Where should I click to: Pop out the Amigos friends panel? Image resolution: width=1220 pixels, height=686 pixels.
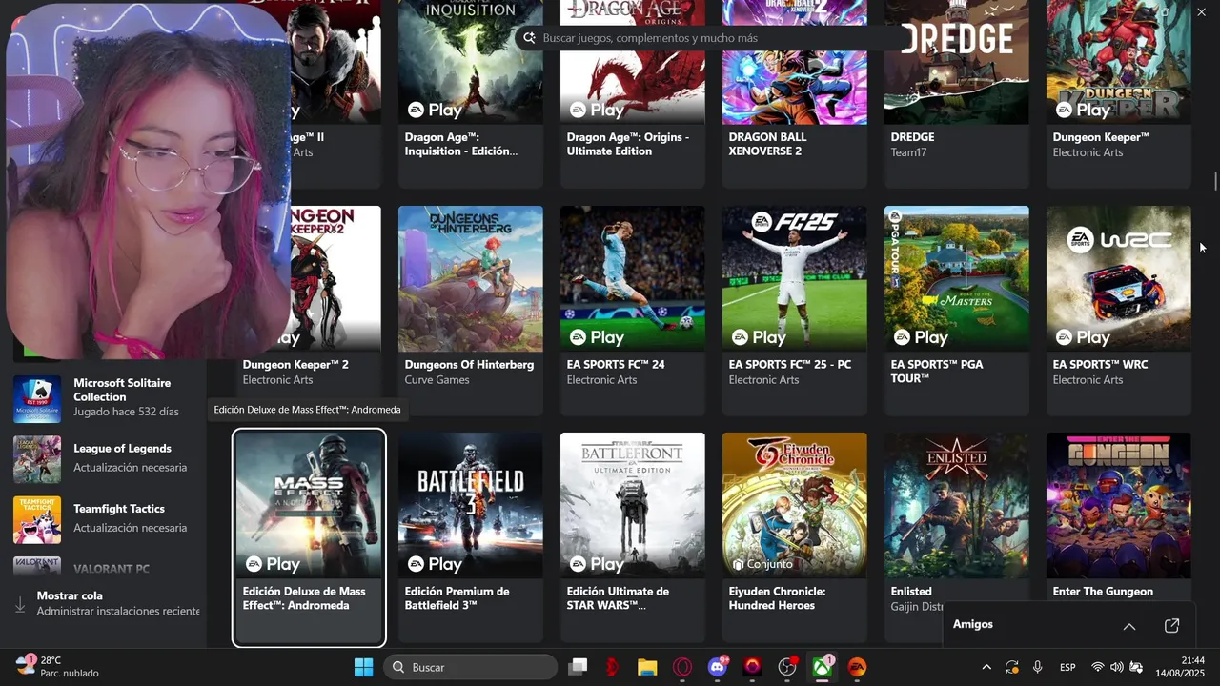coord(1172,626)
